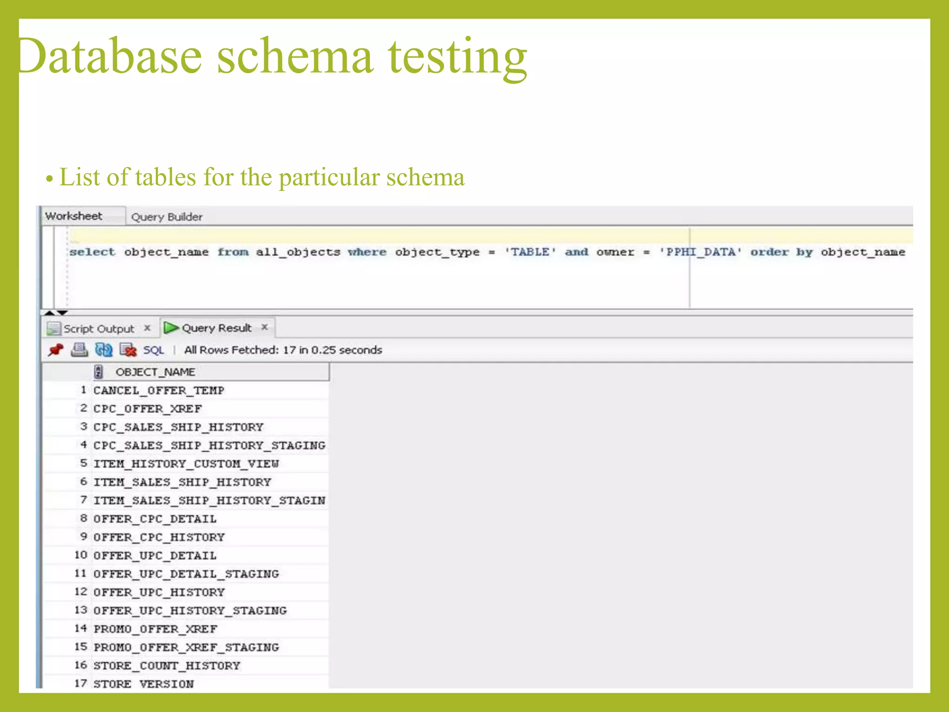Close the Query Result tab
The image size is (949, 712).
coord(265,327)
